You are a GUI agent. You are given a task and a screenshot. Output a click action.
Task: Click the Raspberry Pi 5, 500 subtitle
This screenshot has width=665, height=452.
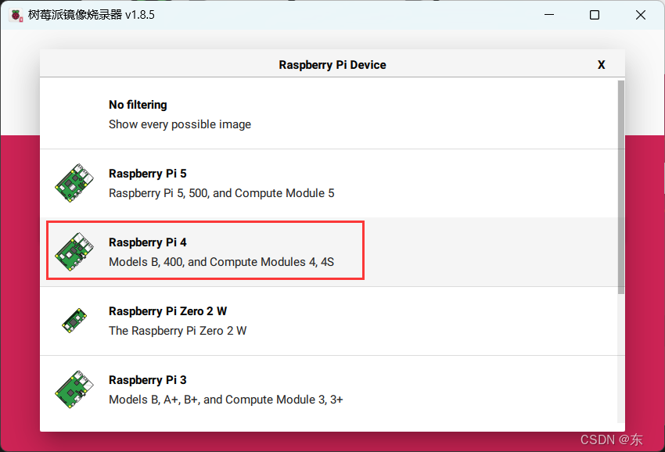[221, 193]
